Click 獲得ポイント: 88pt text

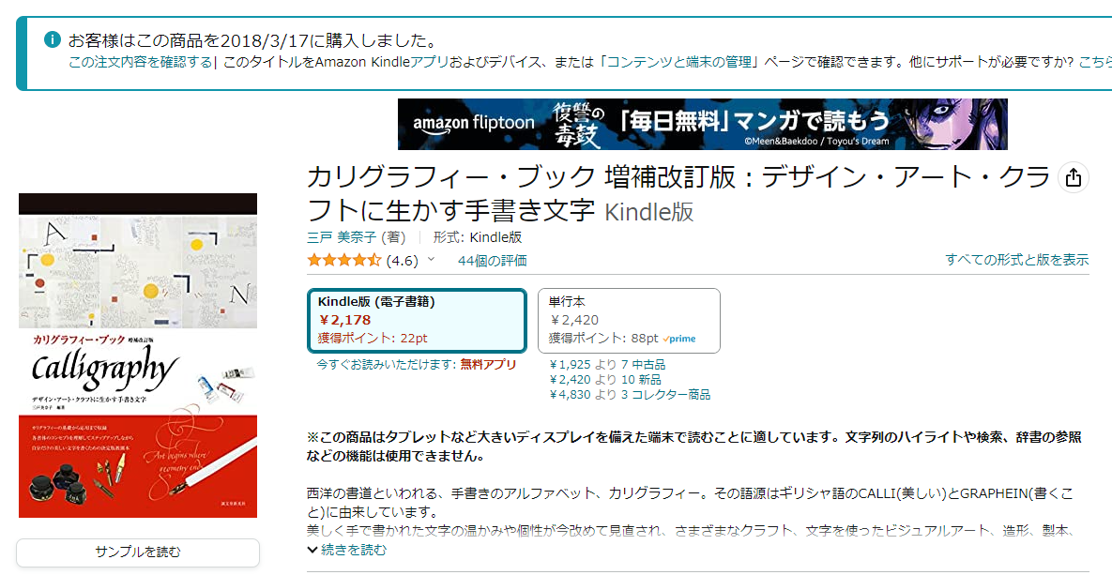603,339
